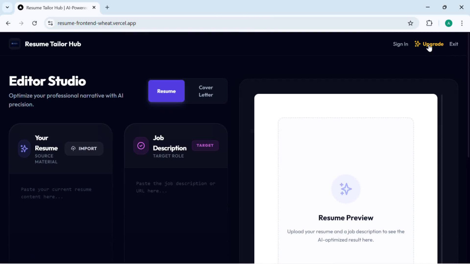The image size is (470, 264).
Task: Switch to the Cover Letter tab
Action: pyautogui.click(x=206, y=91)
